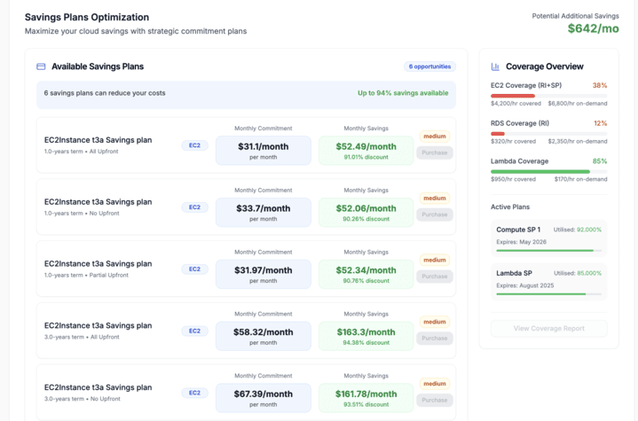The width and height of the screenshot is (638, 421).
Task: Click the EC2 tag on the $31.1/month plan
Action: (x=194, y=145)
